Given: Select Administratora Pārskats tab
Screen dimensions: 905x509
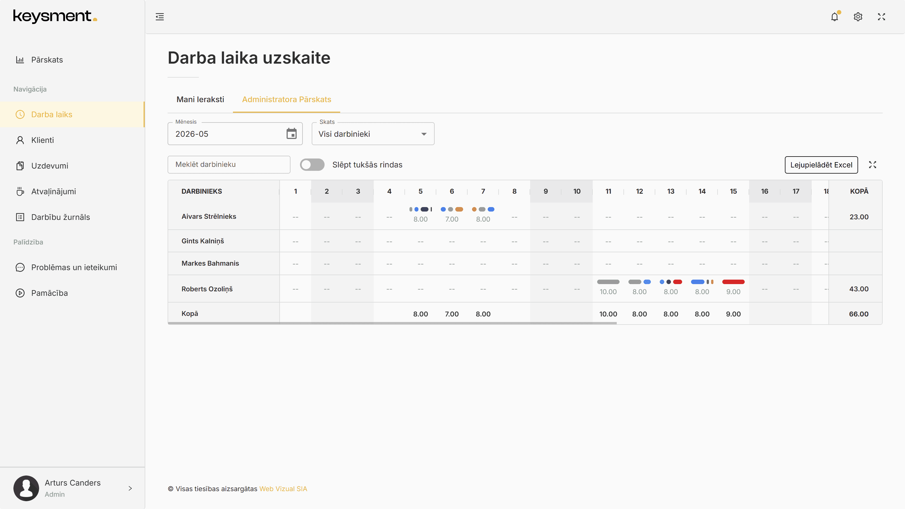Looking at the screenshot, I should point(286,99).
